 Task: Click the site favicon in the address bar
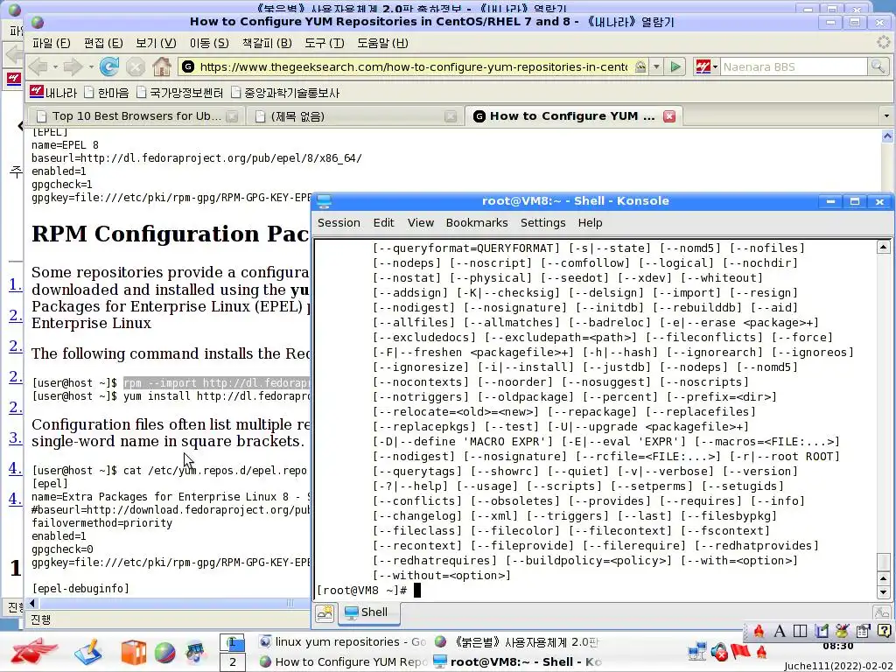(188, 66)
